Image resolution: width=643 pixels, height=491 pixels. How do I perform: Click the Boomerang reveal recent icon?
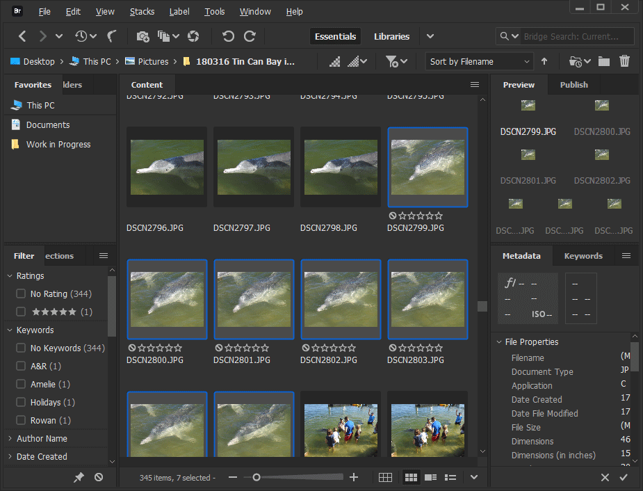112,36
